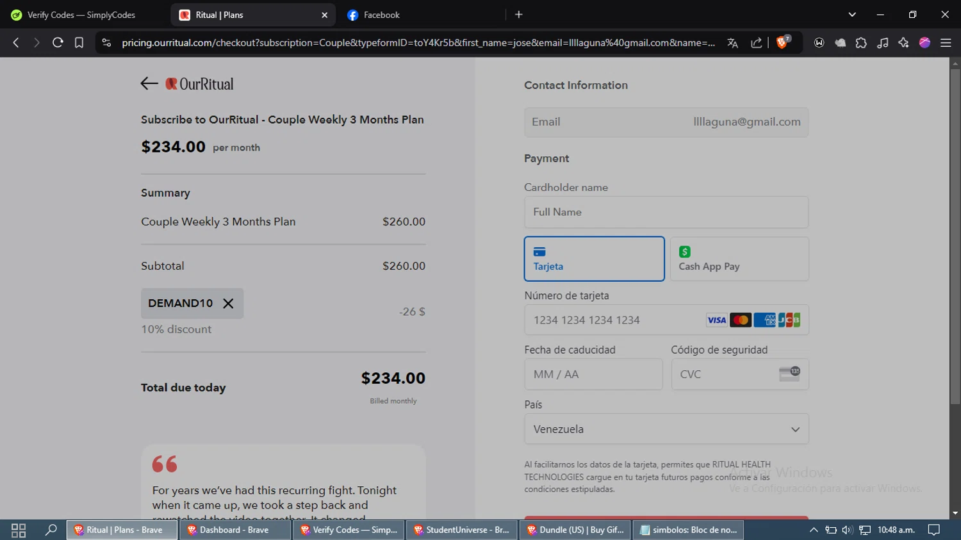Screen dimensions: 961x540
Task: Open the browser profile avatar
Action: point(924,43)
